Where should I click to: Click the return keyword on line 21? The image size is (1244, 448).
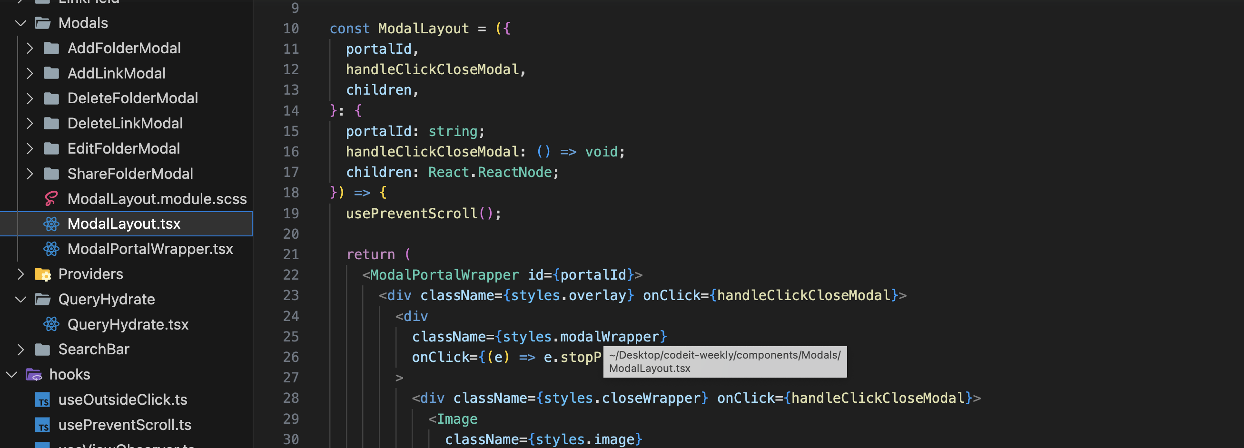point(370,254)
